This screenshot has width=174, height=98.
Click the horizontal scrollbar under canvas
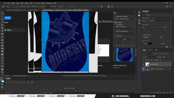coord(85,76)
